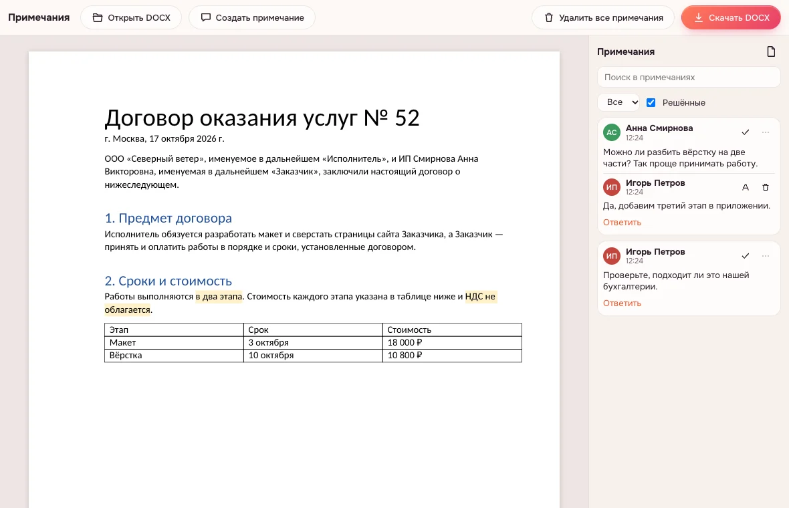
Task: Download the document with Скачать DOCX
Action: coord(731,17)
